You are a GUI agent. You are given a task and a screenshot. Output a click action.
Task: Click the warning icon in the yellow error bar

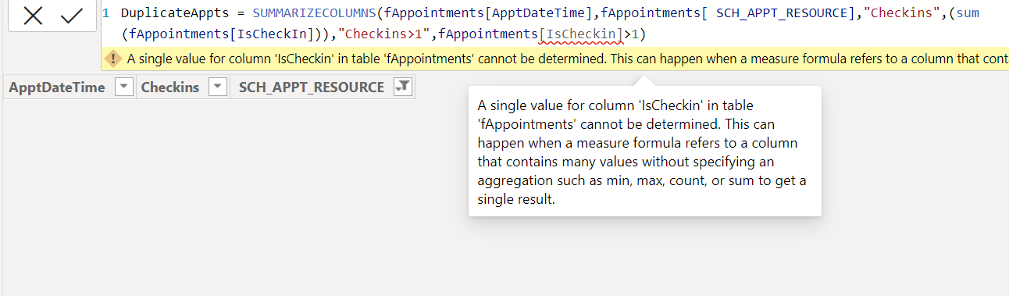coord(113,59)
